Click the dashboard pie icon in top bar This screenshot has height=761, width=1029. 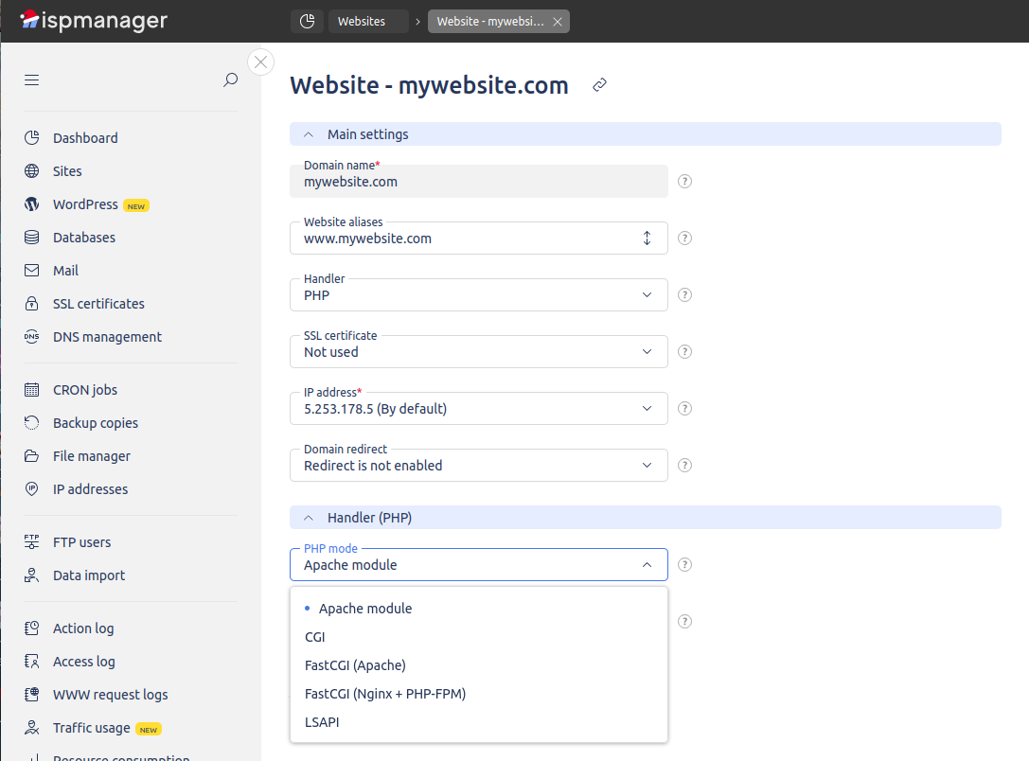click(x=306, y=21)
